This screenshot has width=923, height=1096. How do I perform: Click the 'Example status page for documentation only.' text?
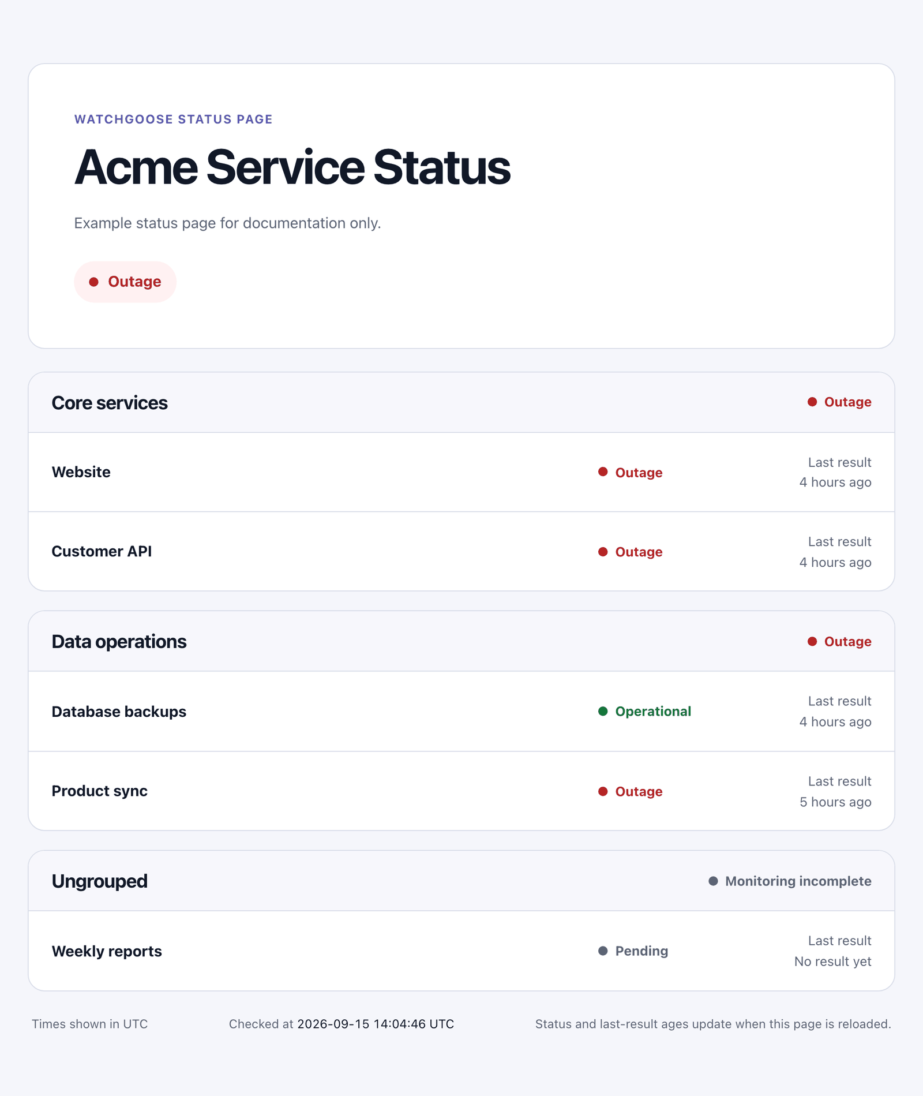point(228,223)
